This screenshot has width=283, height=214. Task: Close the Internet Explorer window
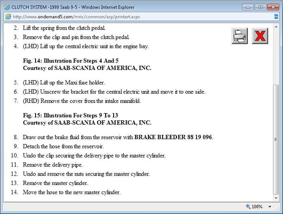(273, 7)
